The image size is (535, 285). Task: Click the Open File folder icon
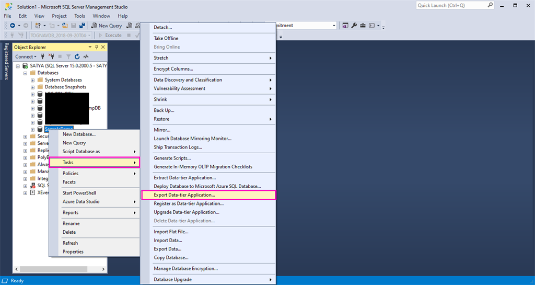click(65, 26)
